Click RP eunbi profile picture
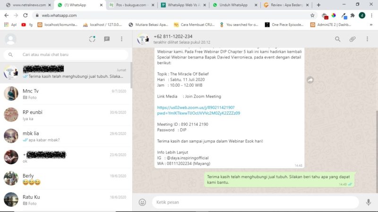 (11, 114)
